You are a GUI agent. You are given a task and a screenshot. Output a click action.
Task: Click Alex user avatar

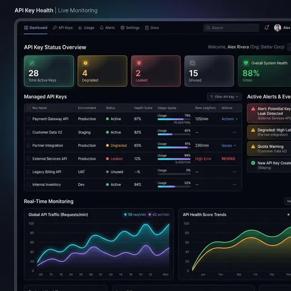tap(277, 28)
